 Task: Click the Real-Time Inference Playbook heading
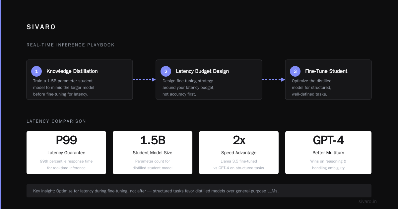click(71, 45)
